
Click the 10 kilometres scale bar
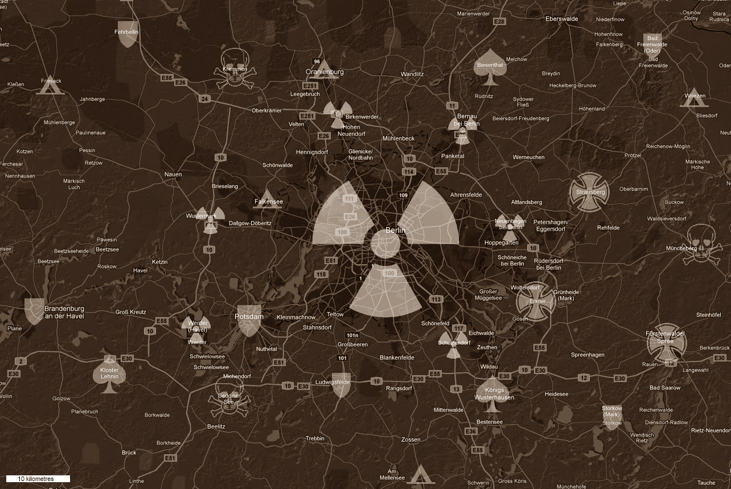click(38, 479)
